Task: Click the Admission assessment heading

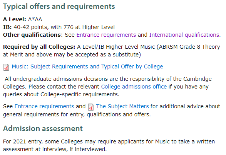Action: coord(43,128)
